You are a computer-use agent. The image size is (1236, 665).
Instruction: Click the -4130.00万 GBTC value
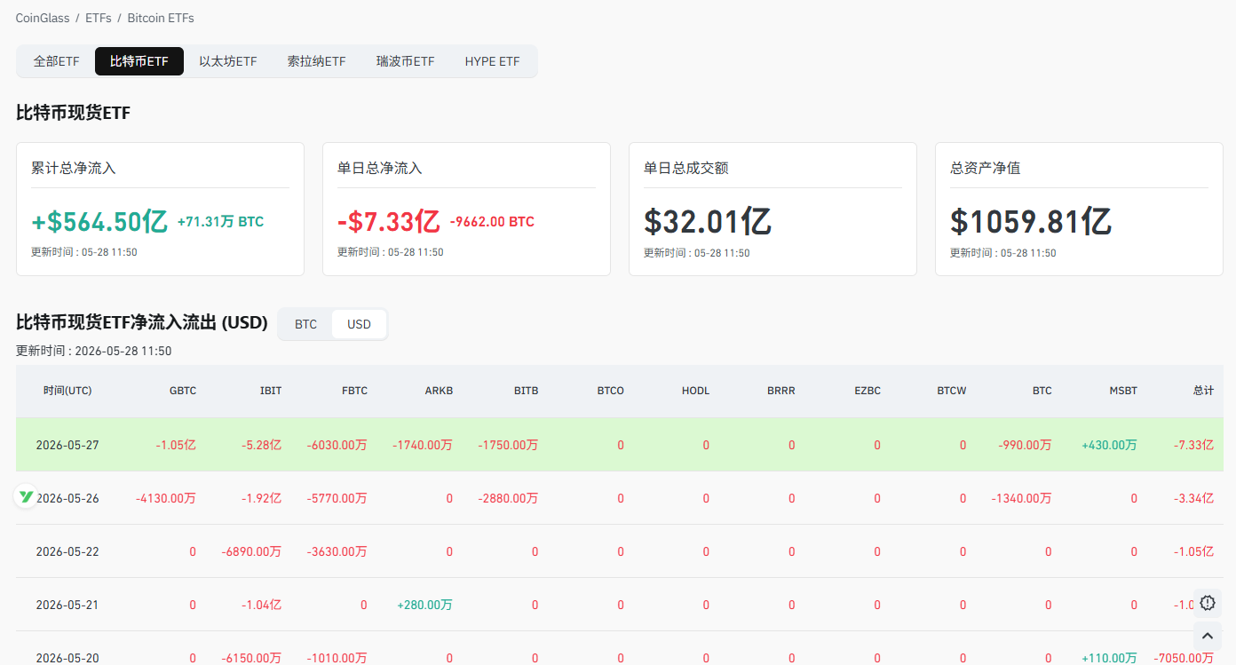click(166, 498)
